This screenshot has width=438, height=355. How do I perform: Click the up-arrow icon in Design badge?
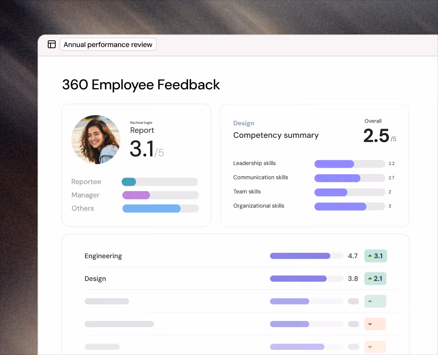(370, 279)
